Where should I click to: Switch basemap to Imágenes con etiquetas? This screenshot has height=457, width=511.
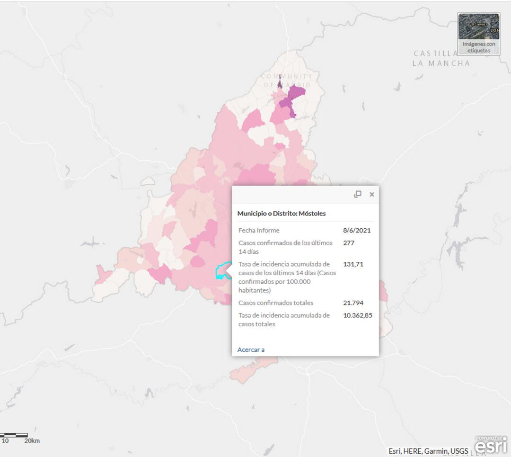point(479,47)
